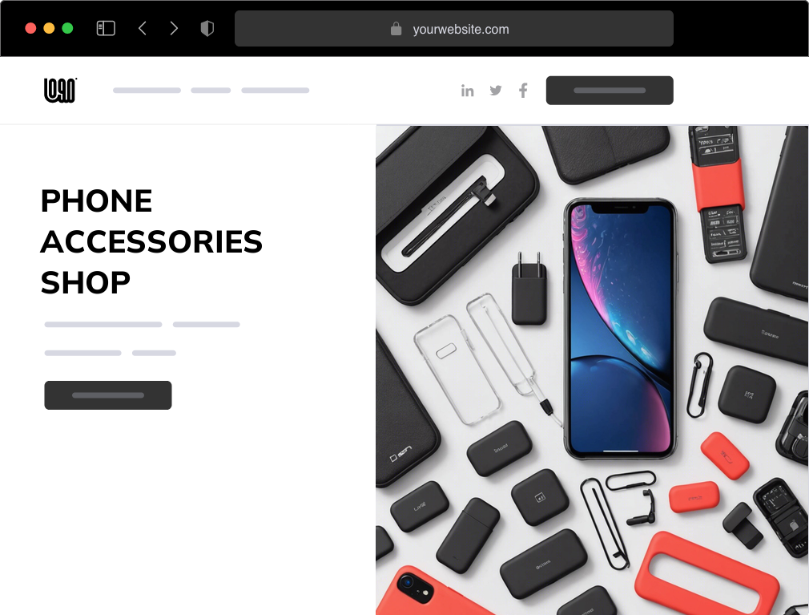Go back with the left arrow
809x615 pixels.
click(x=143, y=28)
